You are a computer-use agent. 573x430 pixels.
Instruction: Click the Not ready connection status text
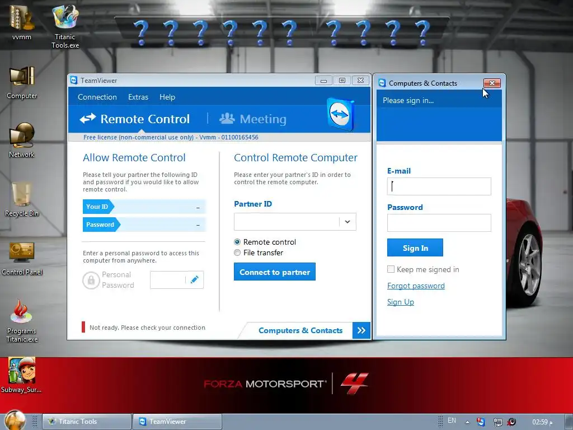pos(147,328)
